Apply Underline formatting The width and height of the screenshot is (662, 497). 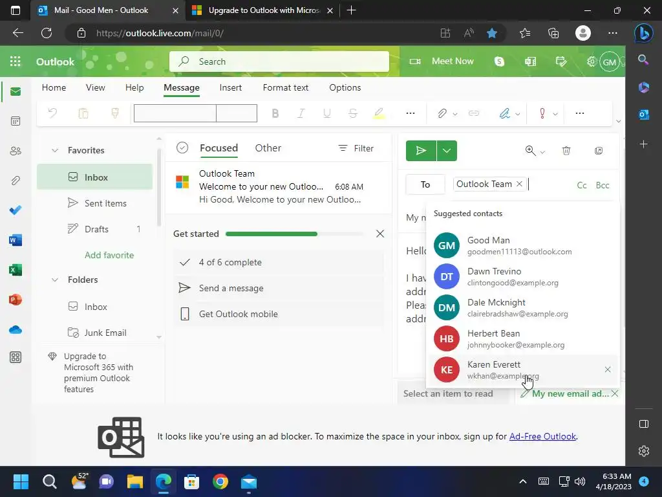[x=326, y=113]
